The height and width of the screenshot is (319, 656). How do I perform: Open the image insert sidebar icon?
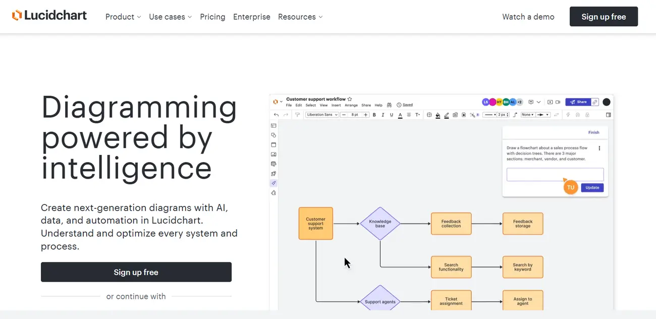(x=274, y=154)
